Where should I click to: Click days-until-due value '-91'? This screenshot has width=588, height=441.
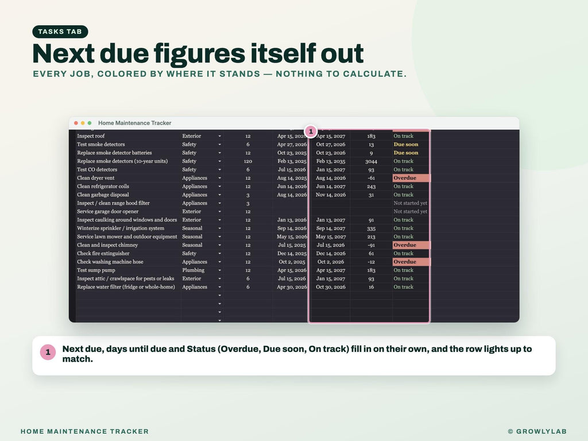tap(372, 245)
